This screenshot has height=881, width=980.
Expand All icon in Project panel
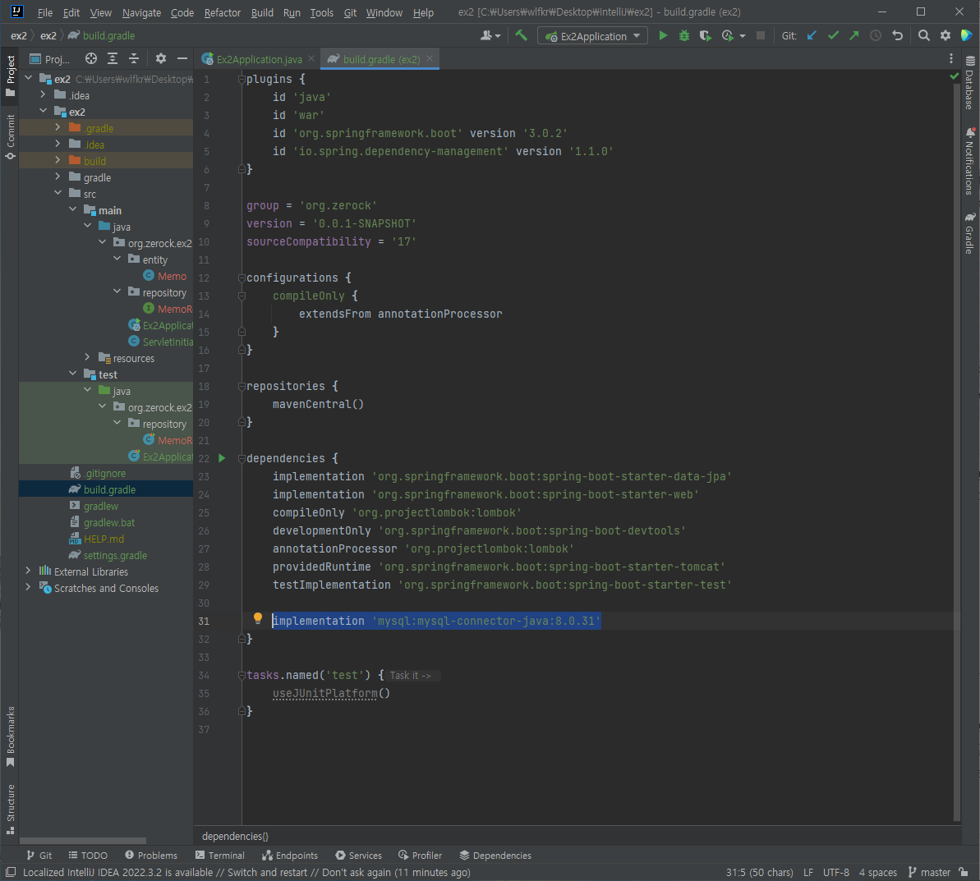pos(113,59)
